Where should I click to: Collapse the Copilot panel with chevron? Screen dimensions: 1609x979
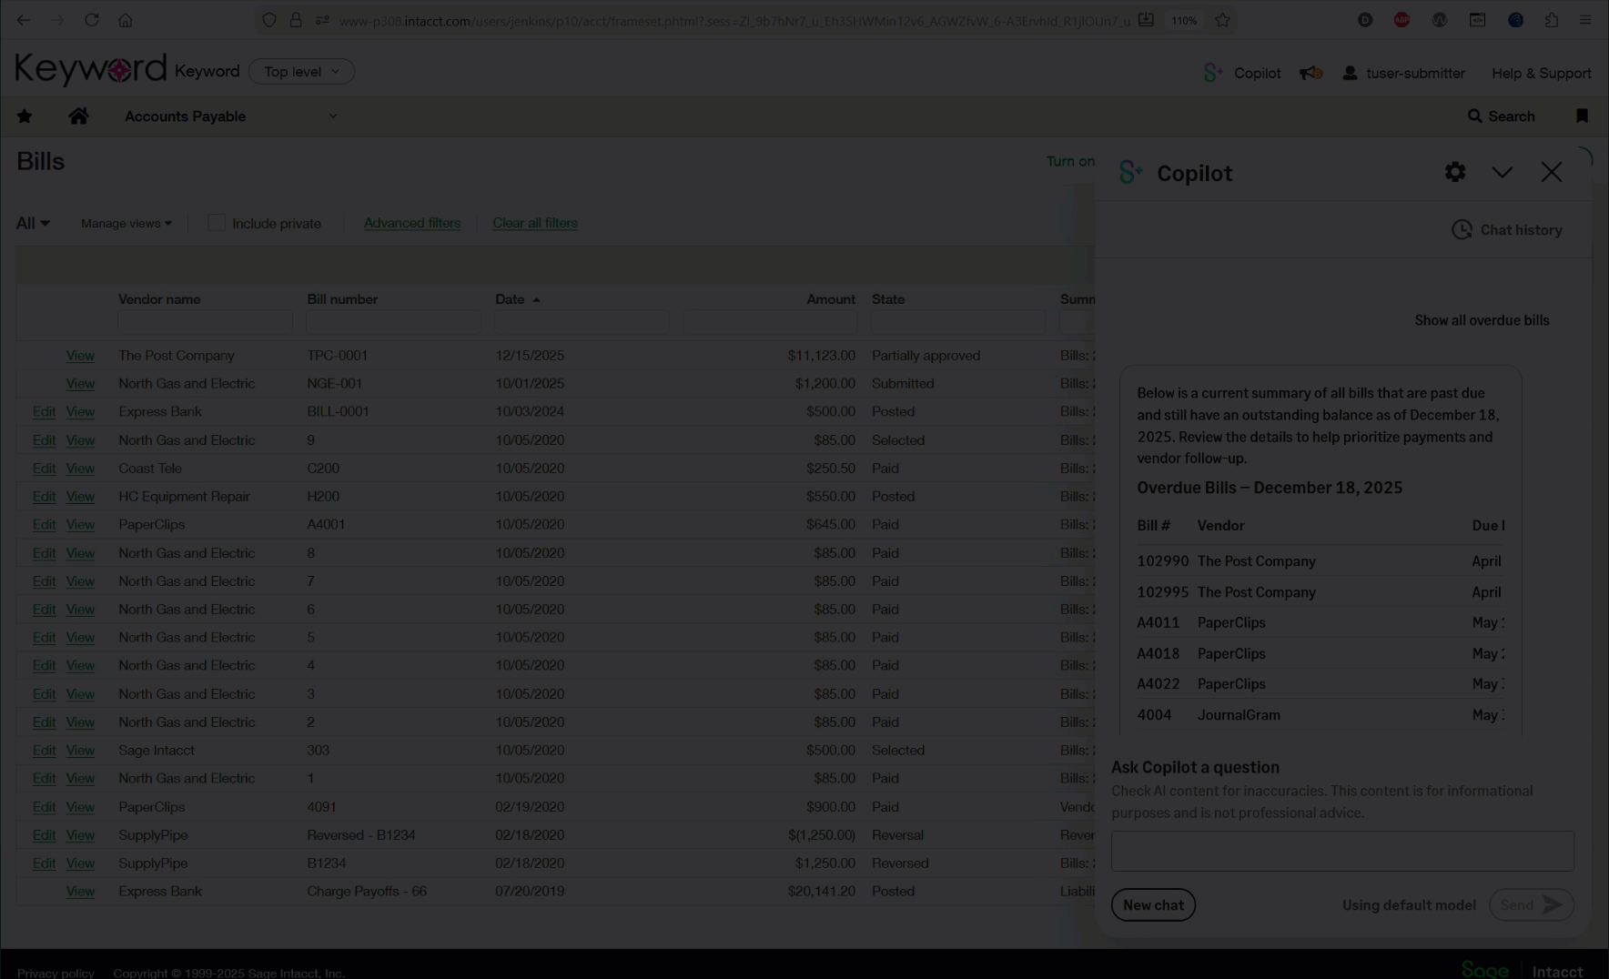click(1502, 172)
